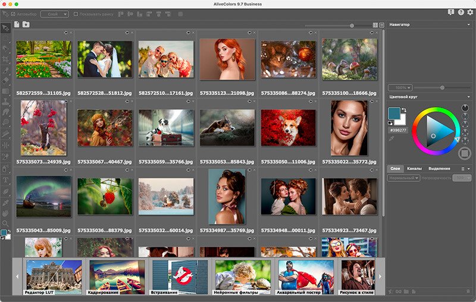Switch to the Выделение tab
The image size is (476, 302).
(439, 168)
